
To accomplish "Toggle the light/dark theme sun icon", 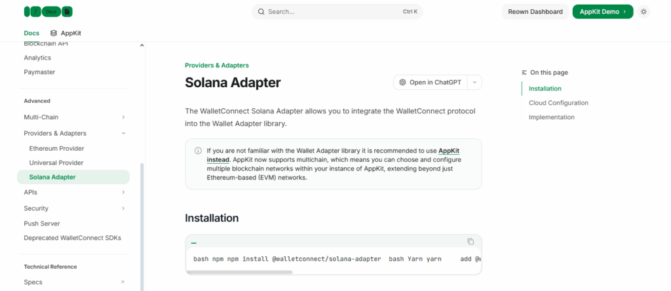I will (x=644, y=12).
